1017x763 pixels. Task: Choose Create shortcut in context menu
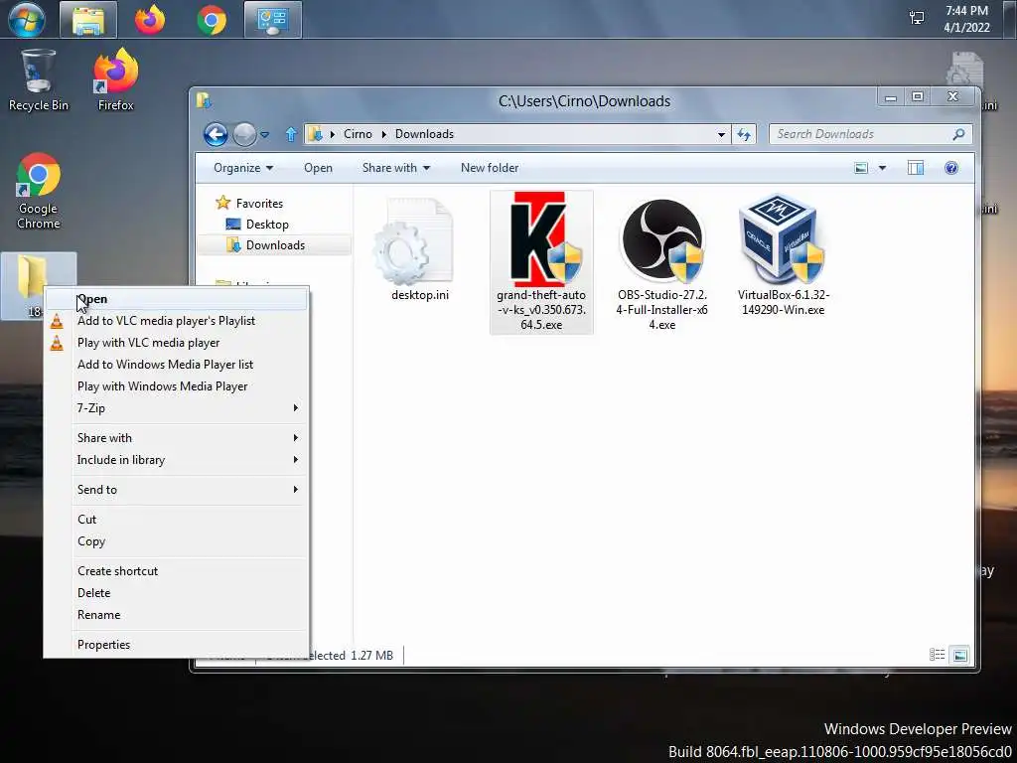coord(176,571)
